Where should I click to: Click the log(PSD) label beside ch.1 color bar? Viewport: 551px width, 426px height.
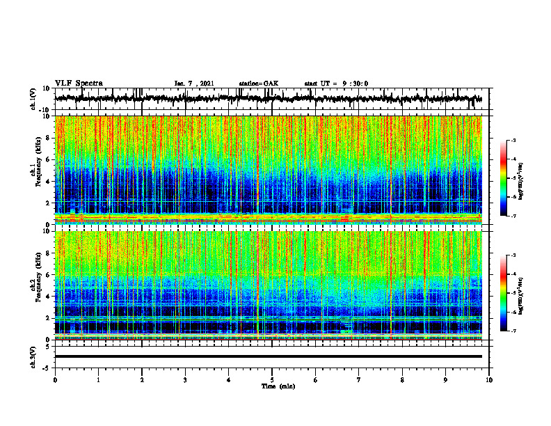pyautogui.click(x=521, y=182)
